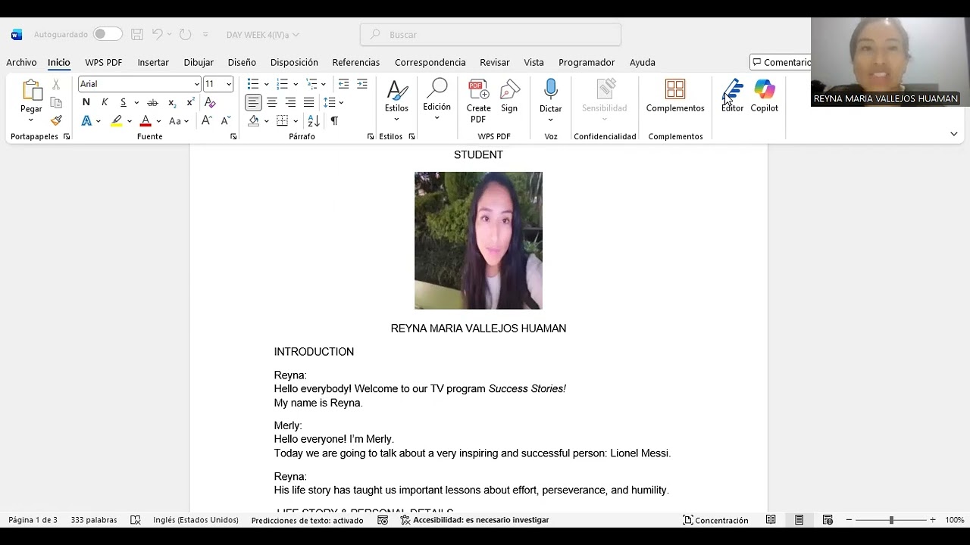
Task: Click the Buscar search field
Action: pos(490,34)
